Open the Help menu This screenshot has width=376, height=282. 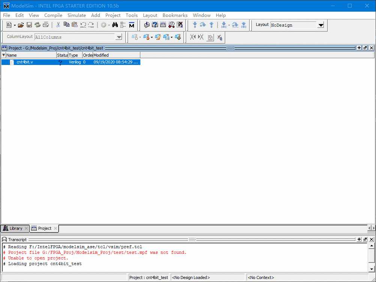point(221,15)
